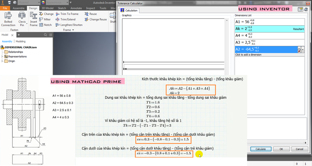Expand the Representations tree node
The height and width of the screenshot is (166, 312).
[x=3, y=57]
